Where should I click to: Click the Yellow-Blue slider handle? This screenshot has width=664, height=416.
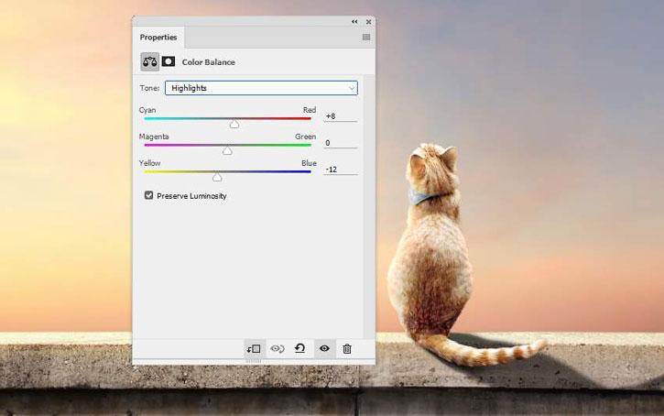click(217, 177)
